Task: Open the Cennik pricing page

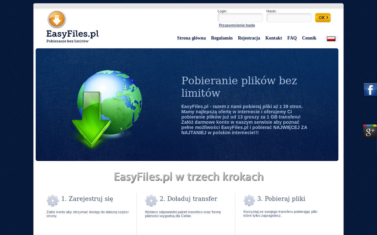Action: click(309, 38)
